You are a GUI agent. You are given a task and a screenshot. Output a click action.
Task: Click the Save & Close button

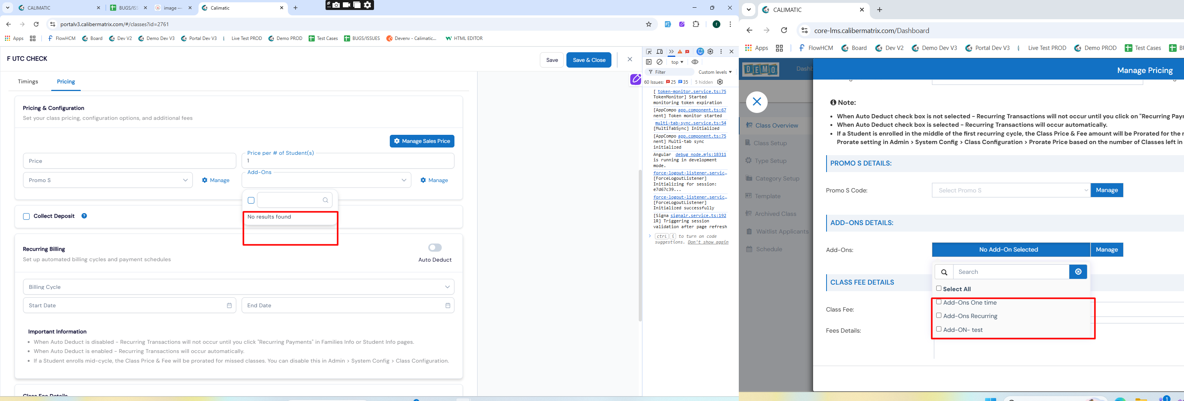point(589,60)
